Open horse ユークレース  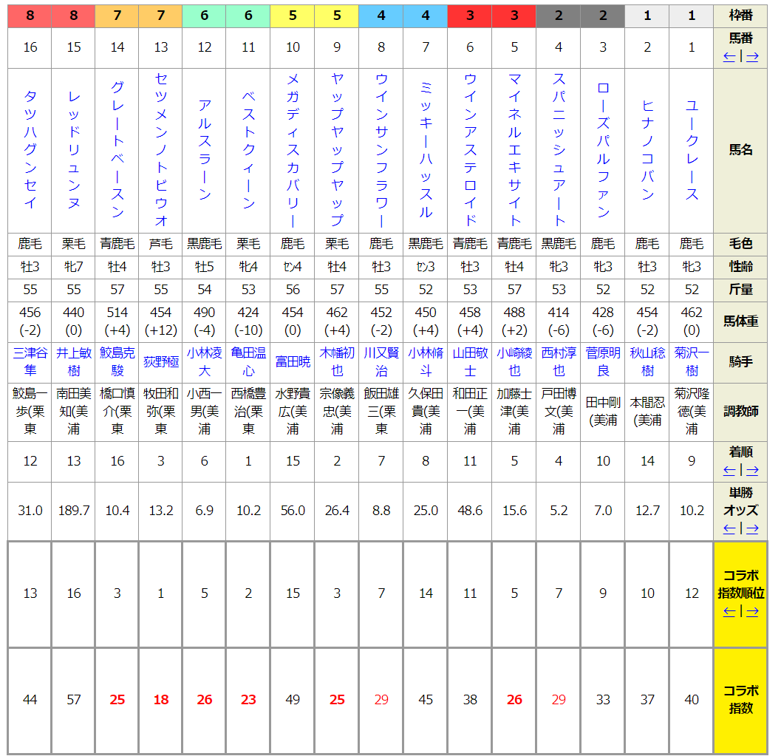pos(692,150)
